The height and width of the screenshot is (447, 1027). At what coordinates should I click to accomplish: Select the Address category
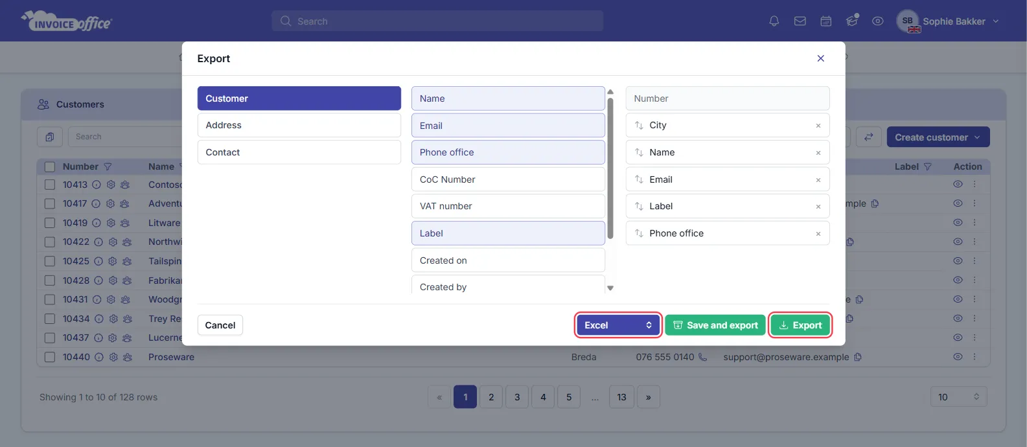(x=299, y=125)
